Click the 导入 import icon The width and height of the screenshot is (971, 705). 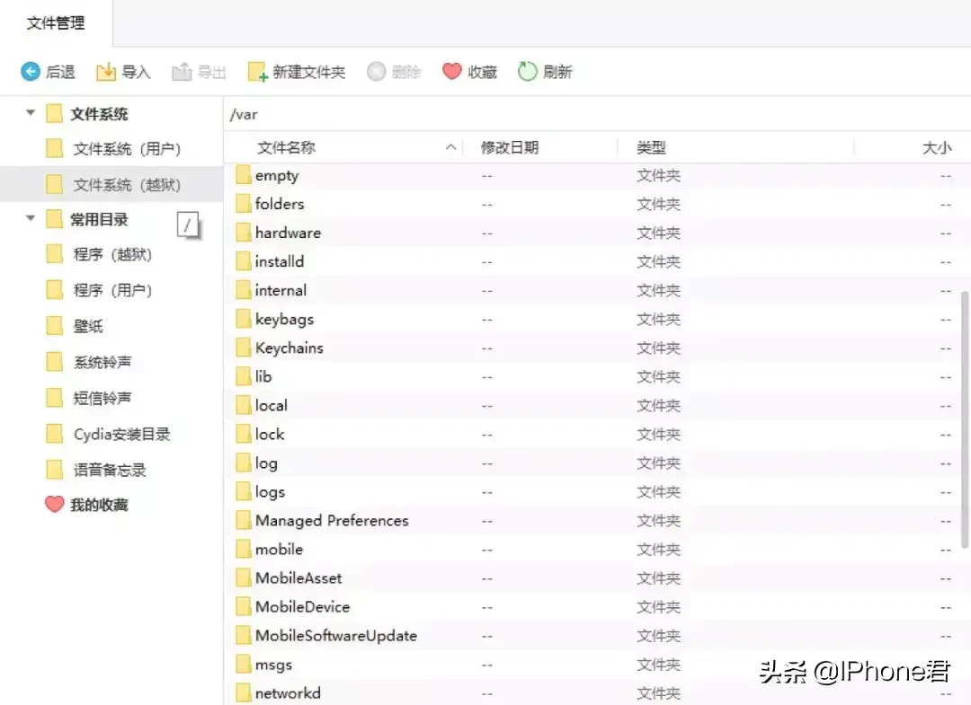tap(106, 72)
